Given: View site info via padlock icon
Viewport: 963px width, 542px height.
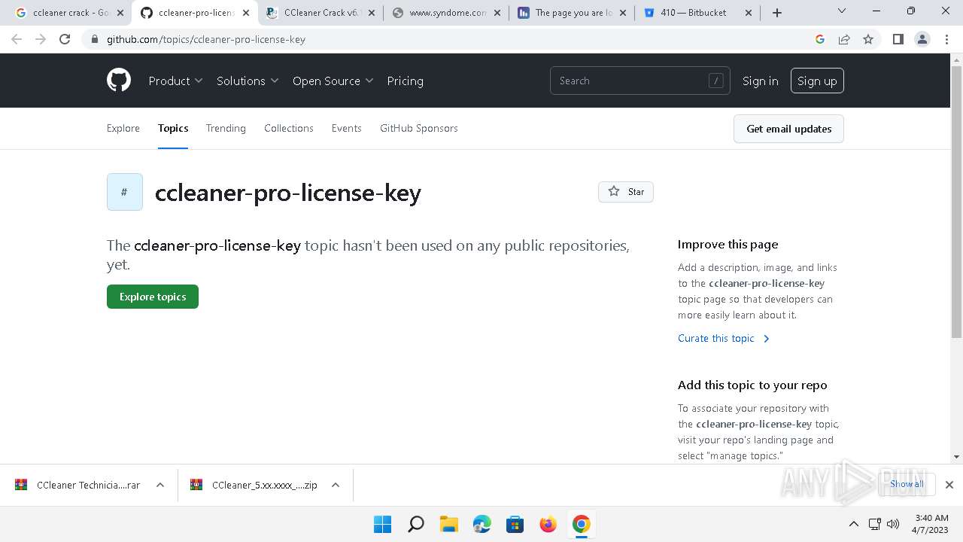Looking at the screenshot, I should pos(94,39).
